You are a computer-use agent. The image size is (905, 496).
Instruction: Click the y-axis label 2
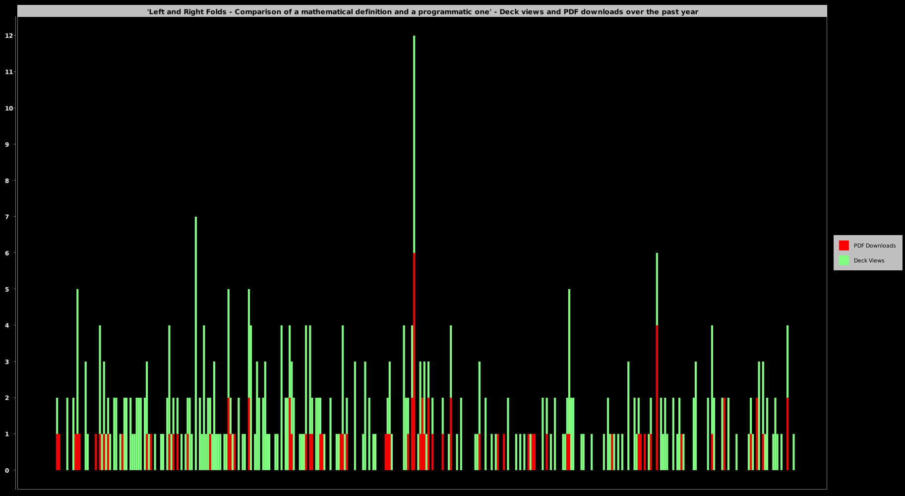(x=7, y=398)
